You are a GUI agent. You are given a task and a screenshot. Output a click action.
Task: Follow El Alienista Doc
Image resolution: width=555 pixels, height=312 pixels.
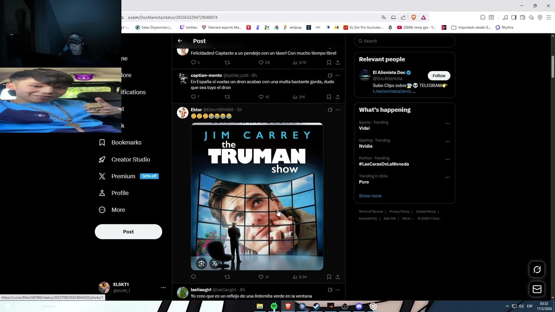tap(439, 75)
